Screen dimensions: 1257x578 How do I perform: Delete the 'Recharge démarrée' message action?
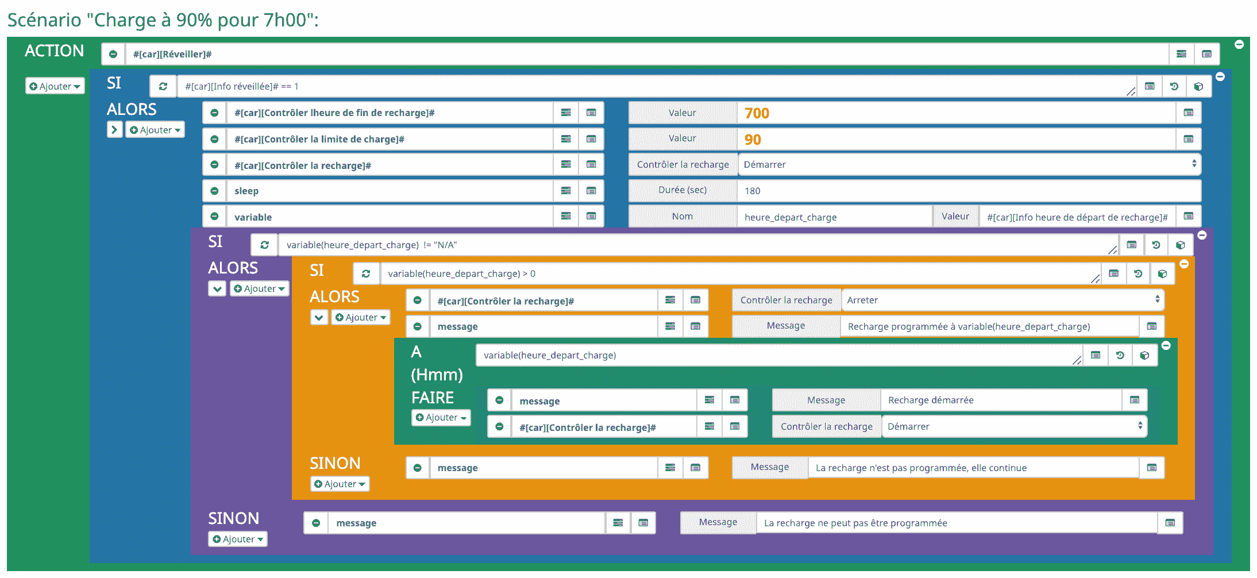(499, 400)
